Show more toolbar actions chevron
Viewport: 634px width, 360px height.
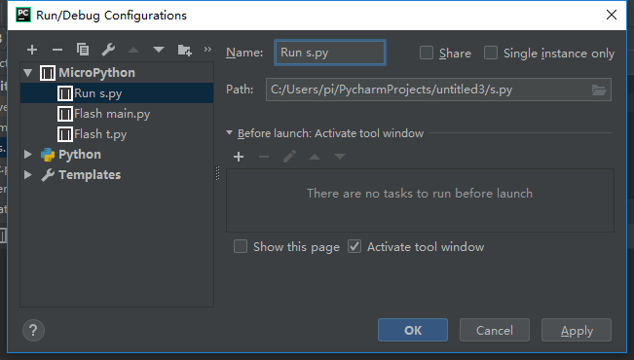click(207, 49)
